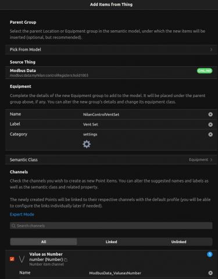
Task: Click the Semantic Class chevron arrow
Action: tap(211, 160)
